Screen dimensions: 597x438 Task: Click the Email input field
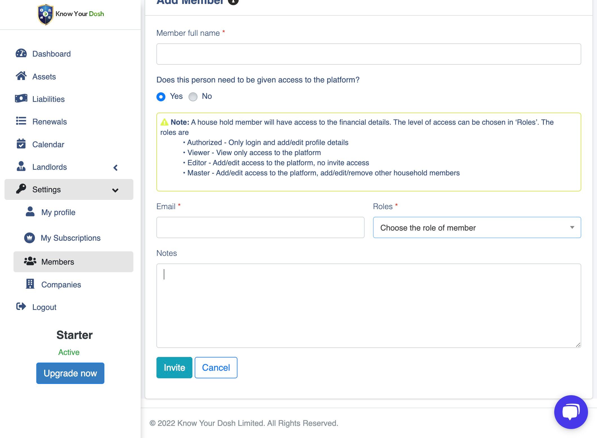[x=260, y=227]
